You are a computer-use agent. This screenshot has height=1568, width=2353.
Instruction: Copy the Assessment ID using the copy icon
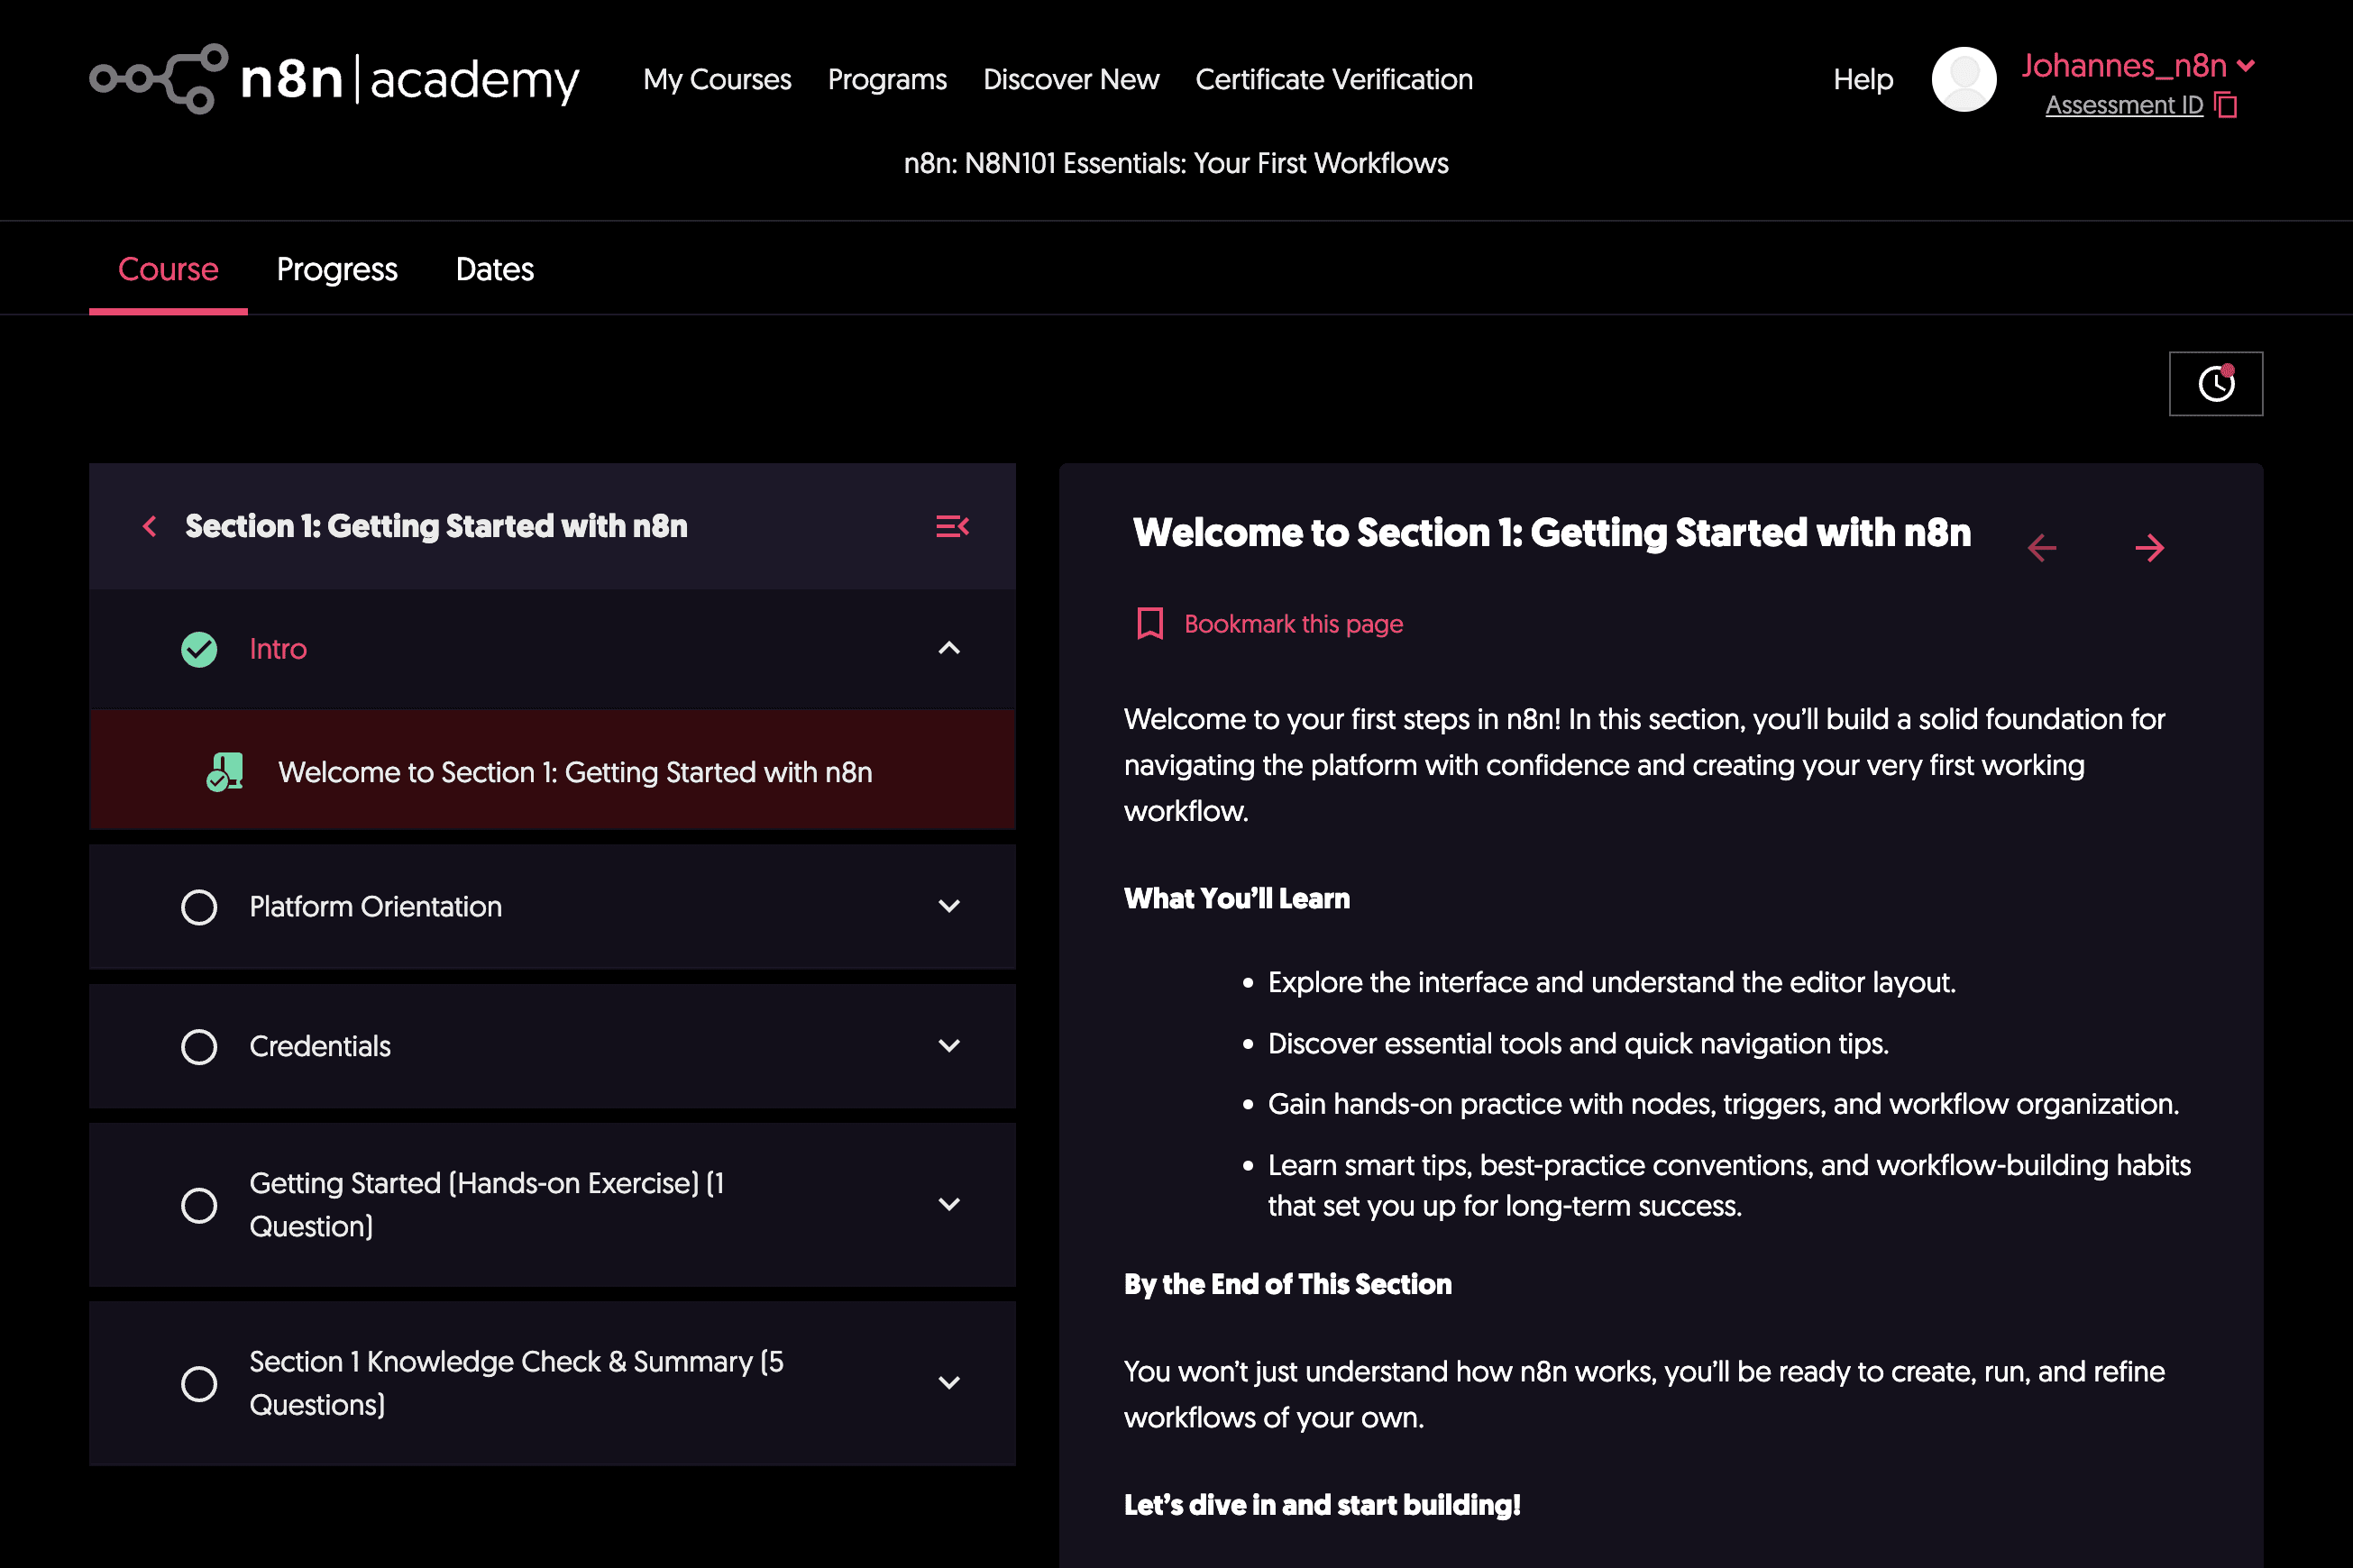(2226, 105)
